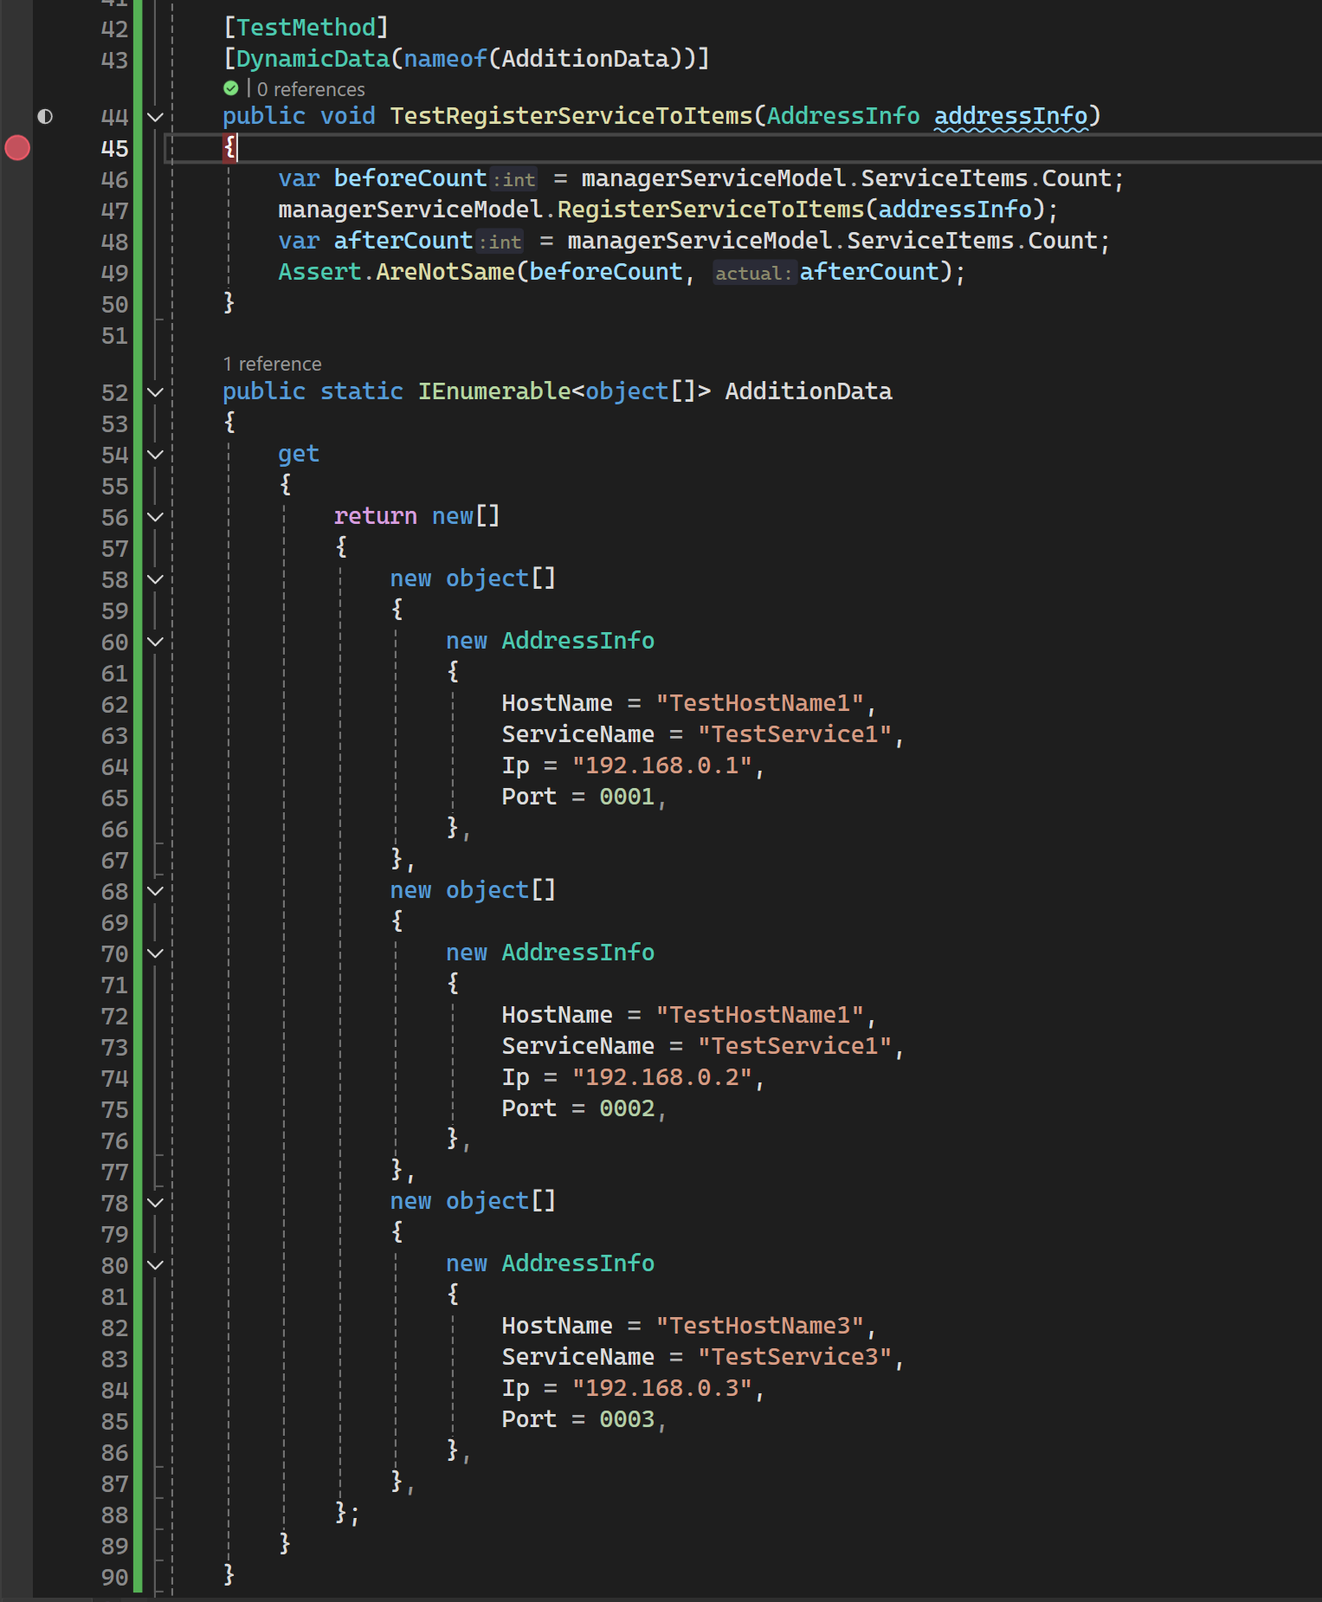The height and width of the screenshot is (1602, 1322).
Task: Click the nameof keyword on line 43
Action: click(x=446, y=59)
